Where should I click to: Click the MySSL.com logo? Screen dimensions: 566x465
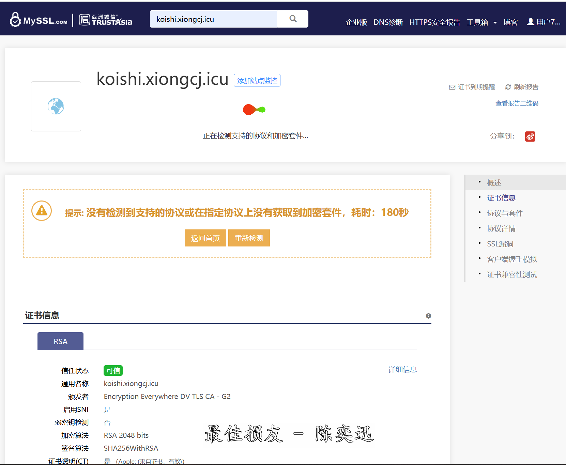(39, 20)
